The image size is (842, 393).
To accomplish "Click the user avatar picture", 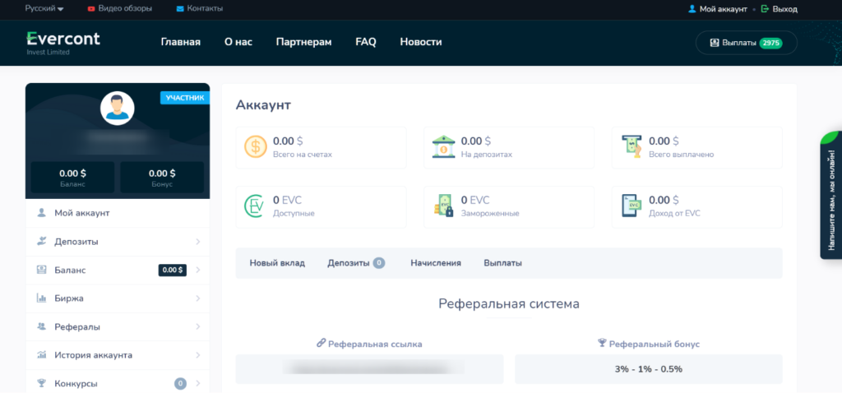I will pos(117,109).
